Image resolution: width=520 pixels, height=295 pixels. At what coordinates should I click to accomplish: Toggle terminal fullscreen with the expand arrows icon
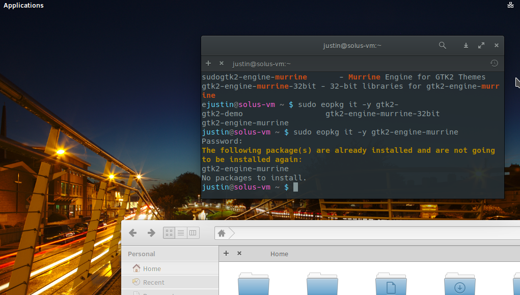coord(481,45)
